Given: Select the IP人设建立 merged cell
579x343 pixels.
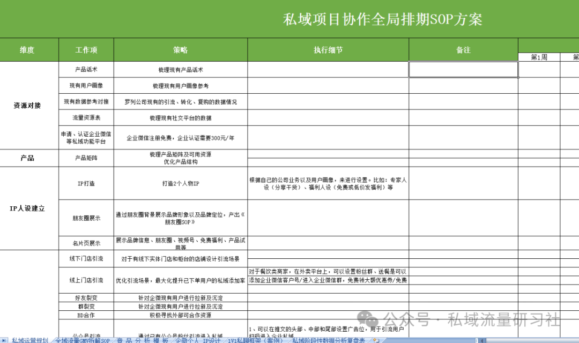Looking at the screenshot, I should click(x=29, y=208).
